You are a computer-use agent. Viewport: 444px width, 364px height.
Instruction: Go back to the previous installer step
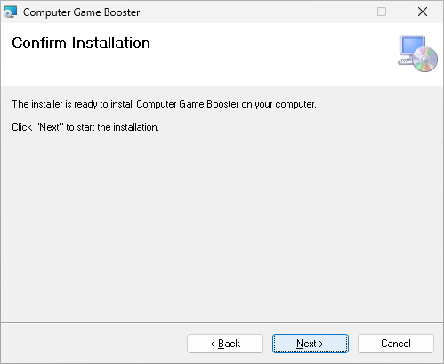[225, 344]
